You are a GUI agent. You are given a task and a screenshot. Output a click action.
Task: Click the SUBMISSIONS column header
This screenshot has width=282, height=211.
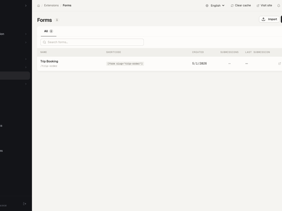click(229, 52)
